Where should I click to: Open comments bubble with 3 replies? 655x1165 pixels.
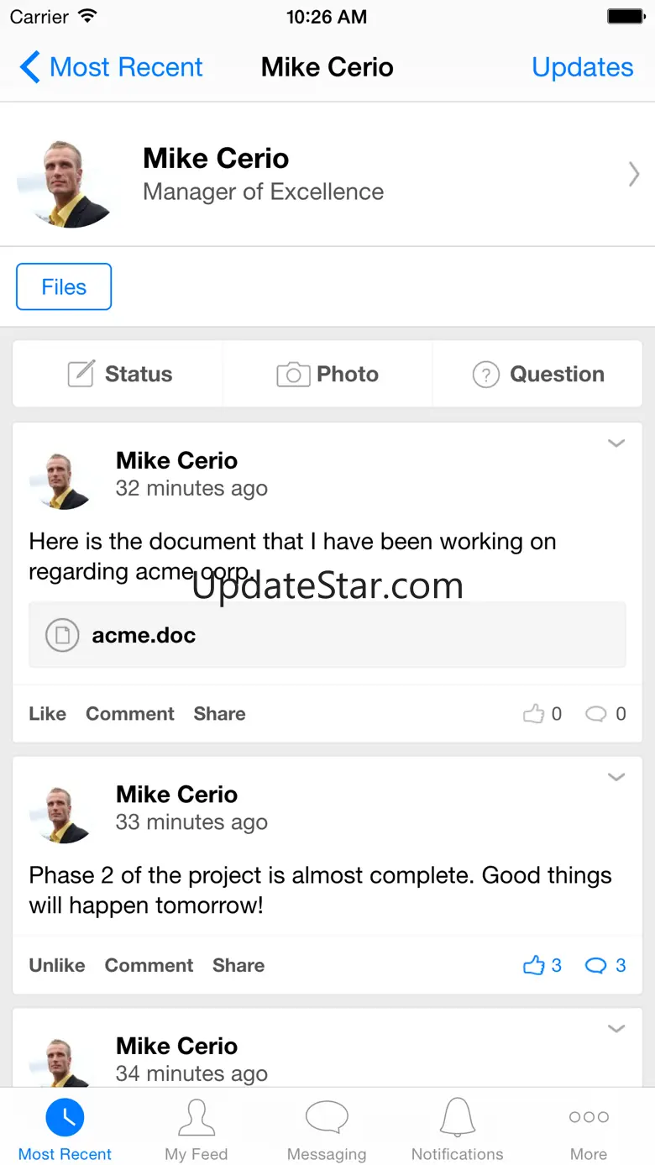(595, 966)
